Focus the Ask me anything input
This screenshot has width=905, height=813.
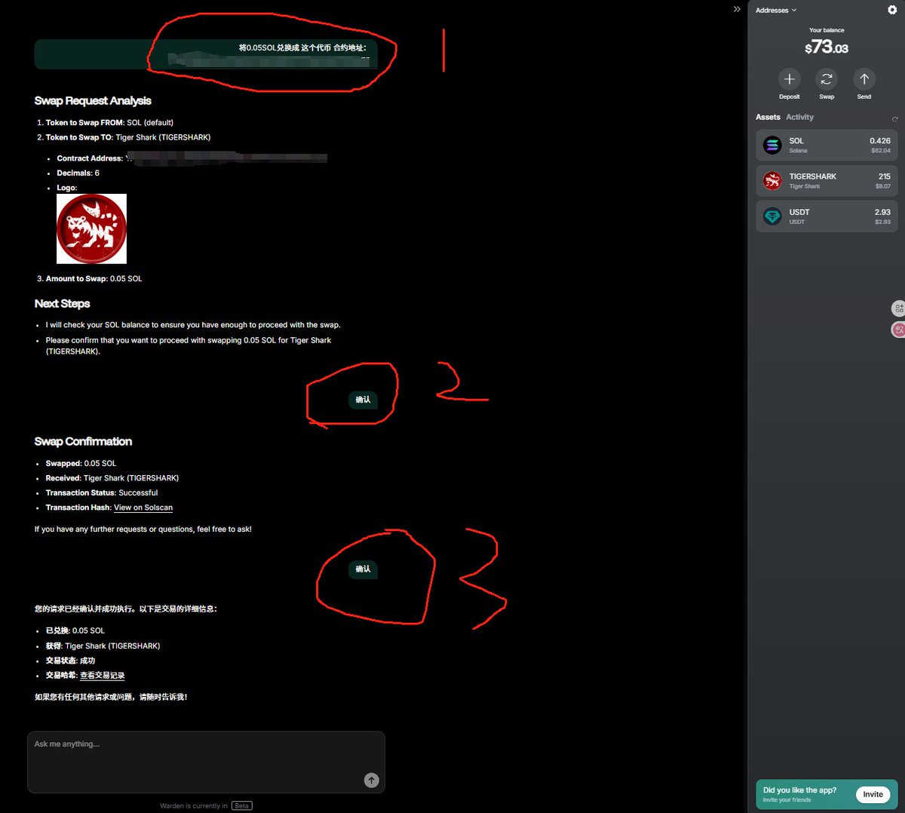(x=206, y=762)
